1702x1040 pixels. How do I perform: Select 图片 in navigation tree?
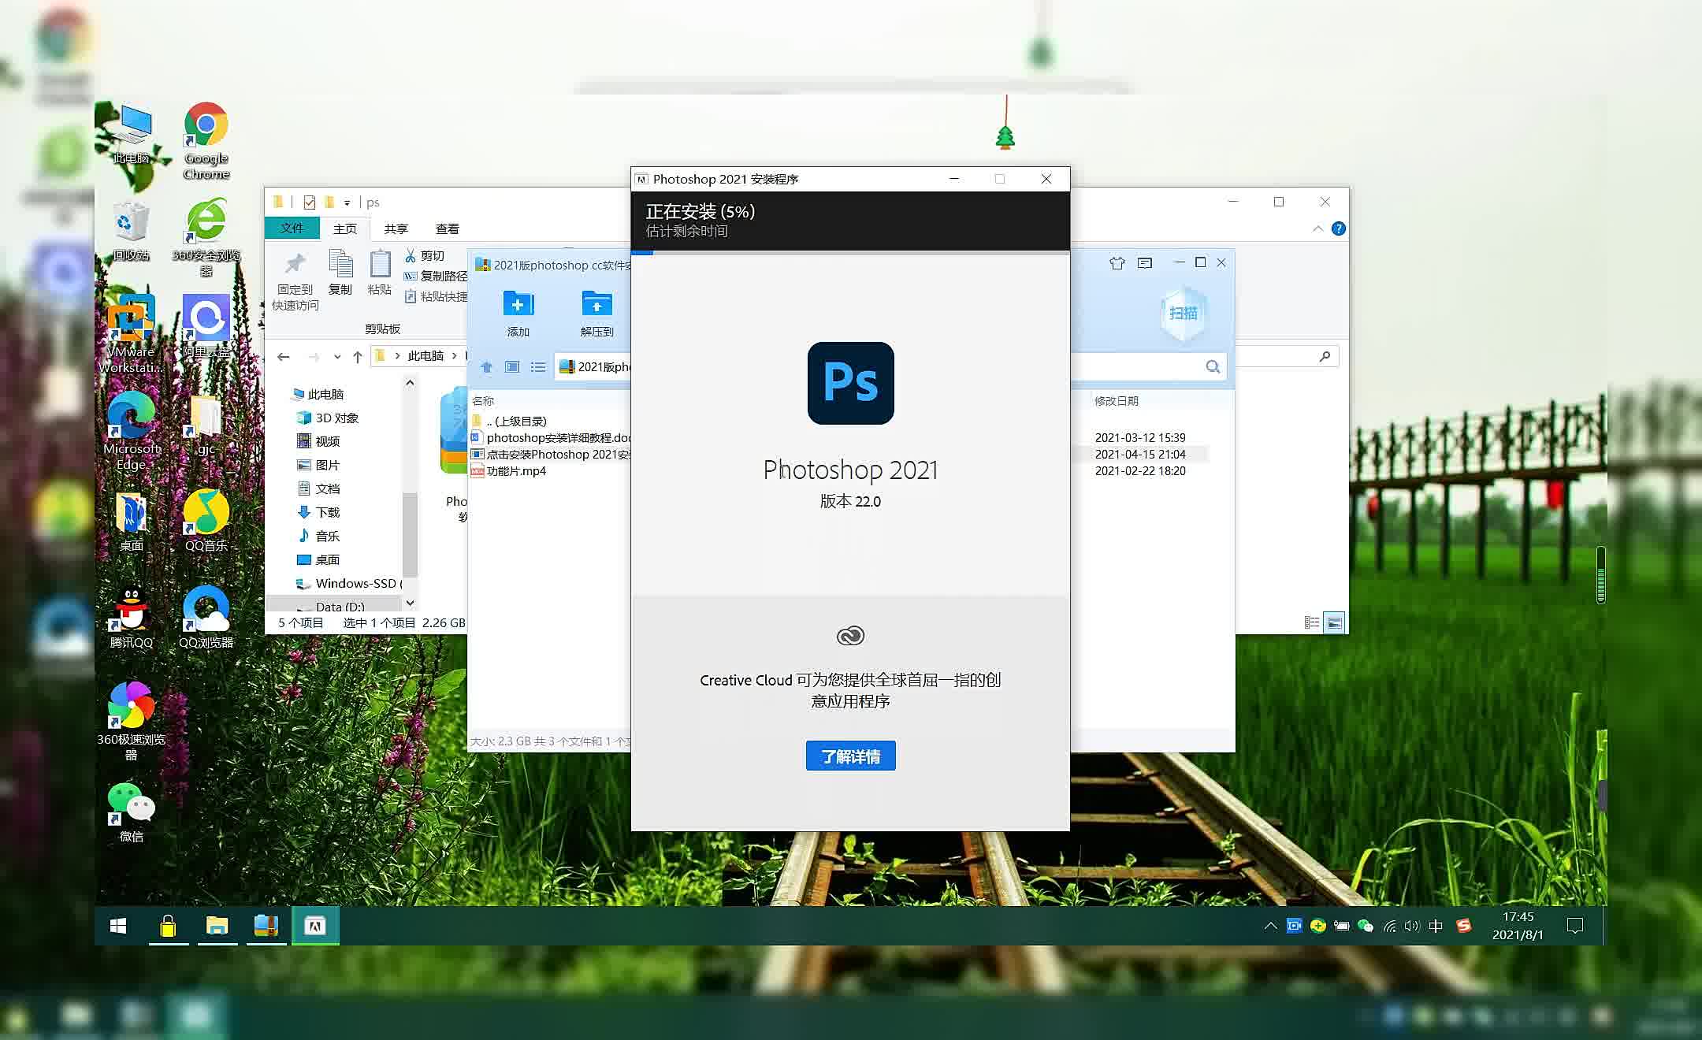318,465
